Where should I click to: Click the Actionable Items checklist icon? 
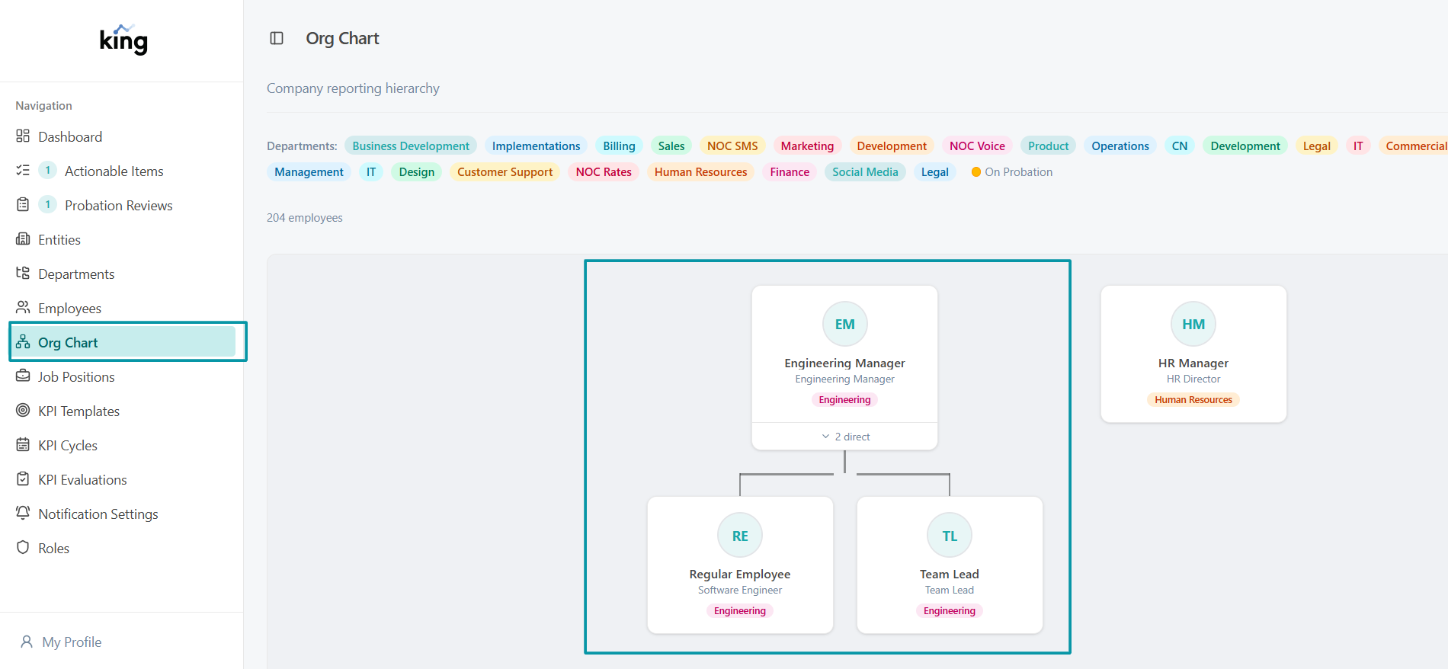click(x=23, y=171)
